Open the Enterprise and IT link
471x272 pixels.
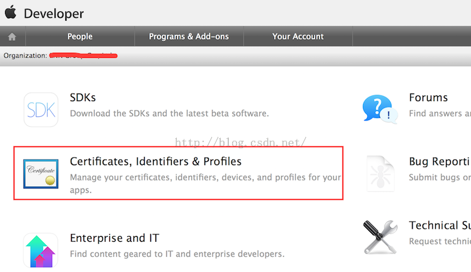point(114,238)
